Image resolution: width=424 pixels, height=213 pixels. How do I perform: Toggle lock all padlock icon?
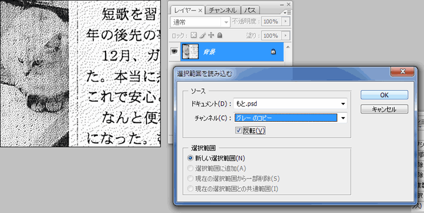(x=220, y=35)
